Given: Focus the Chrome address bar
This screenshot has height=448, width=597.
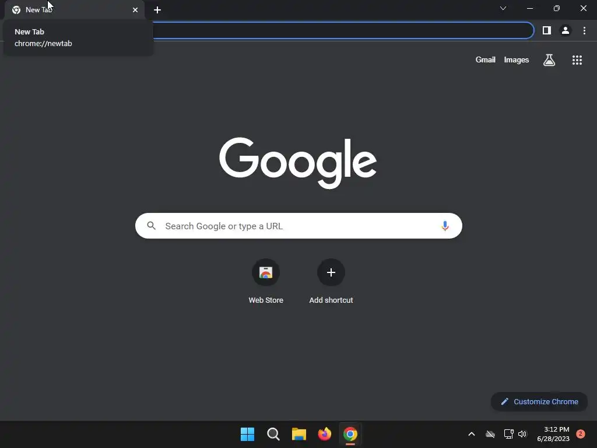Looking at the screenshot, I should pos(343,30).
